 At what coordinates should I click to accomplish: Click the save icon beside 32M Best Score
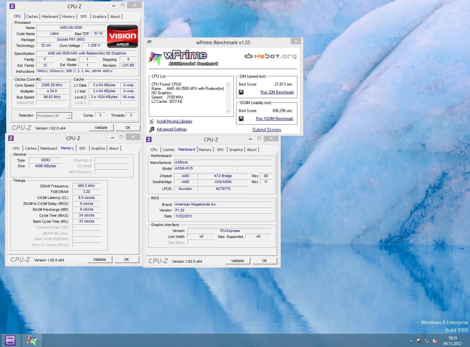tap(241, 92)
